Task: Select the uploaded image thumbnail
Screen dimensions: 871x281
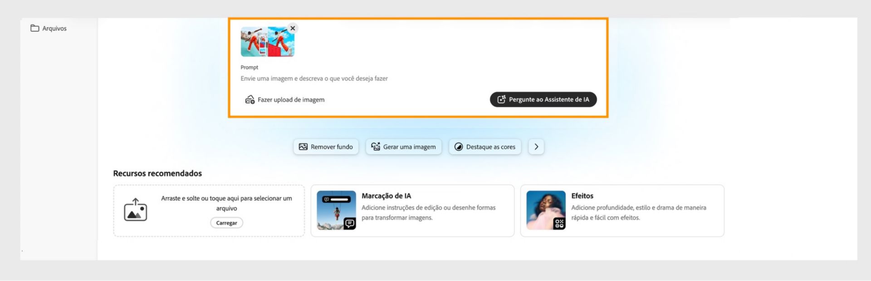Action: point(267,42)
